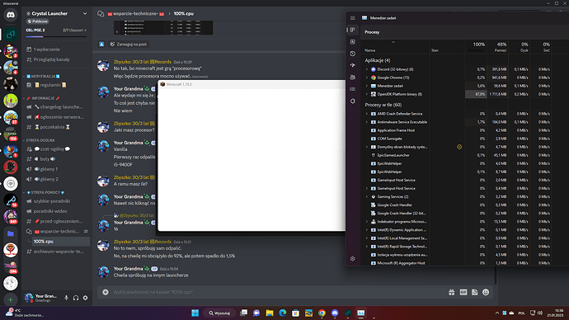The width and height of the screenshot is (569, 320).
Task: Switch to Task Manager Users tab
Action: [x=352, y=78]
